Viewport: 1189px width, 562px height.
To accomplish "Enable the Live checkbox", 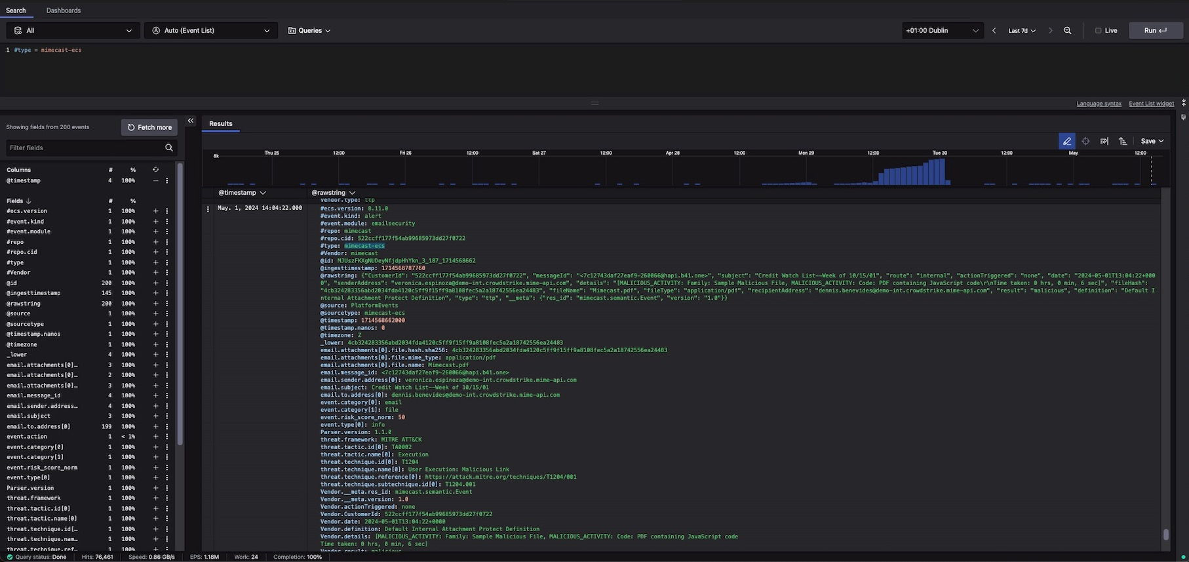I will [1099, 31].
